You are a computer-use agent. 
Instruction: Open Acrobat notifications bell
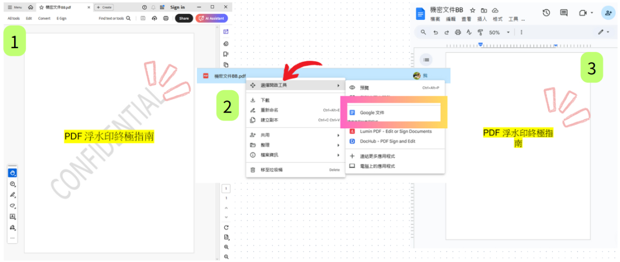click(154, 7)
